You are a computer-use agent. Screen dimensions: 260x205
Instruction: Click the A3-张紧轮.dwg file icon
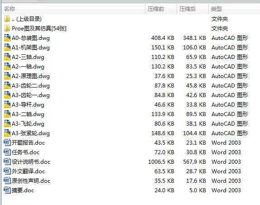[x=7, y=133]
